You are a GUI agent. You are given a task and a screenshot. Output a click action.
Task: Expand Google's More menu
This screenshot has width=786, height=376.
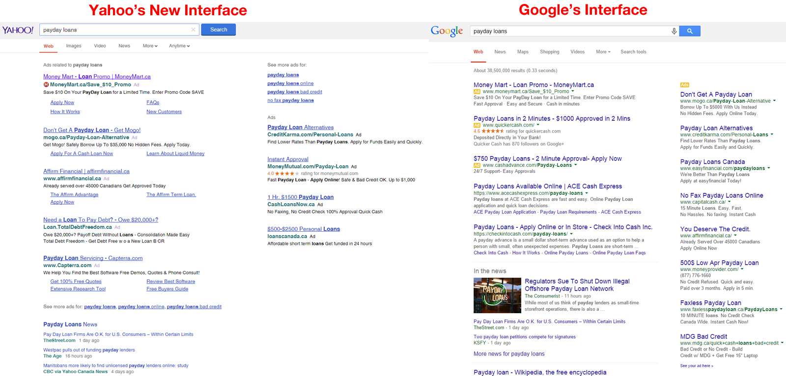point(603,52)
